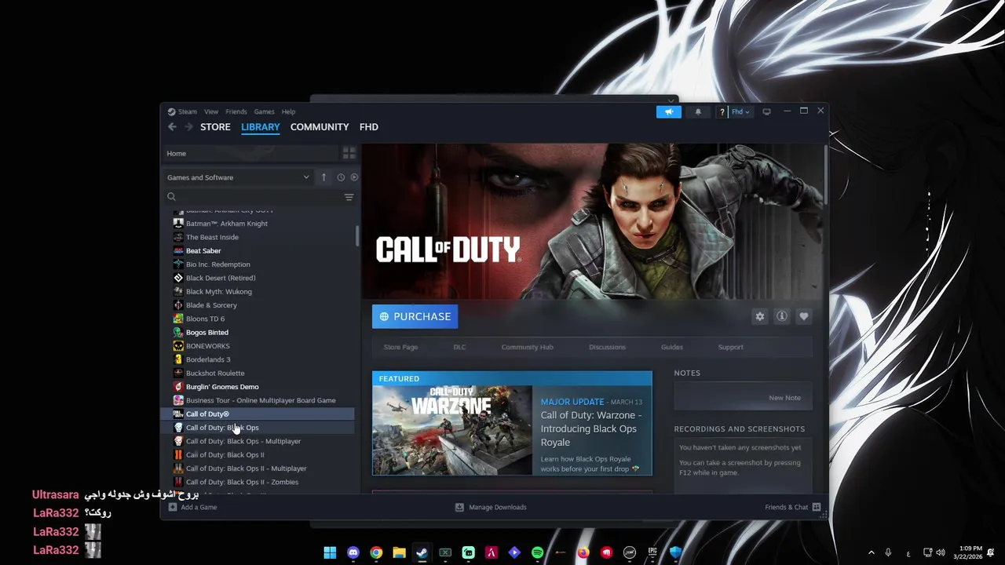Click the blue PURCHASE button

[415, 316]
